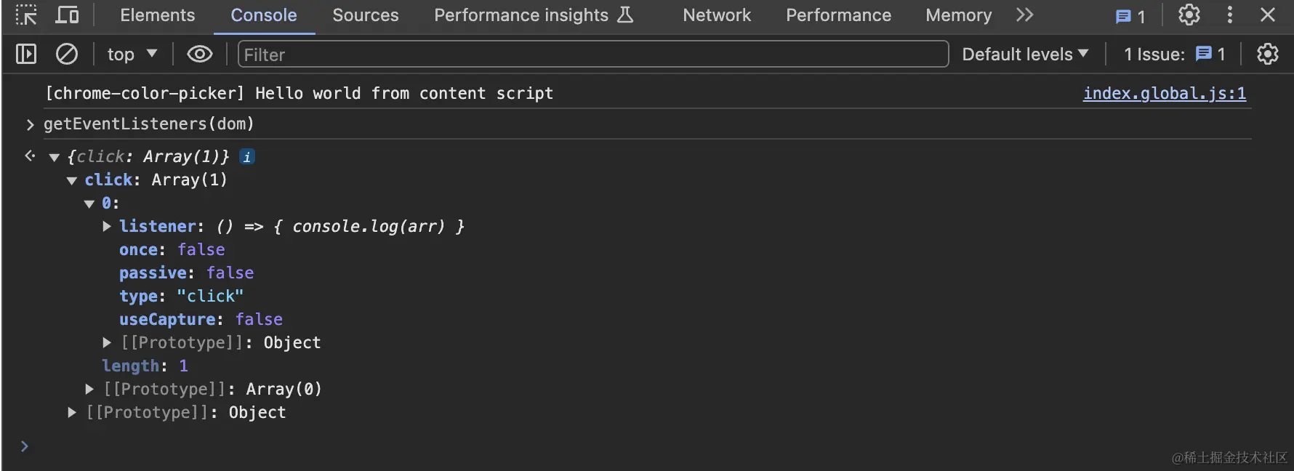Open the index.global.js:1 source link
The image size is (1294, 471).
1164,93
